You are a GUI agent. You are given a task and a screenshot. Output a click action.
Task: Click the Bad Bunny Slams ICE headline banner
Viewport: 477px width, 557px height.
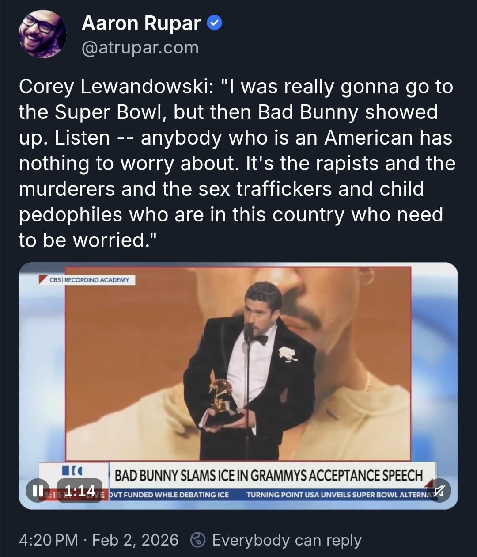click(x=269, y=476)
